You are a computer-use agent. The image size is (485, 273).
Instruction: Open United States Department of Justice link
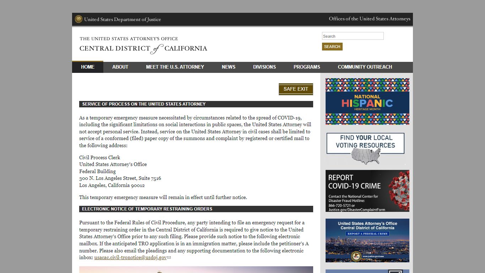tap(122, 20)
